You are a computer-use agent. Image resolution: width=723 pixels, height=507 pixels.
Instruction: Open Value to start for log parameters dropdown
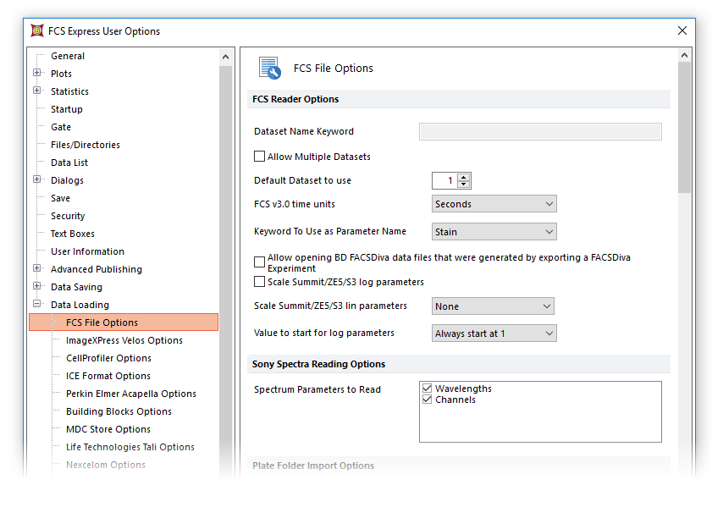[494, 333]
